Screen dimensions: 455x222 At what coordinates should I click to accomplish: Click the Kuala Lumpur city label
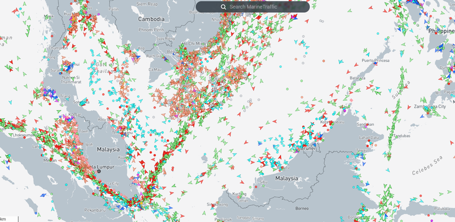(100, 167)
